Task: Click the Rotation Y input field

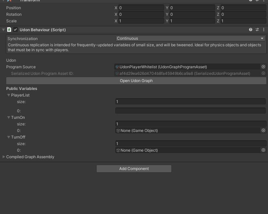Action: (192, 14)
